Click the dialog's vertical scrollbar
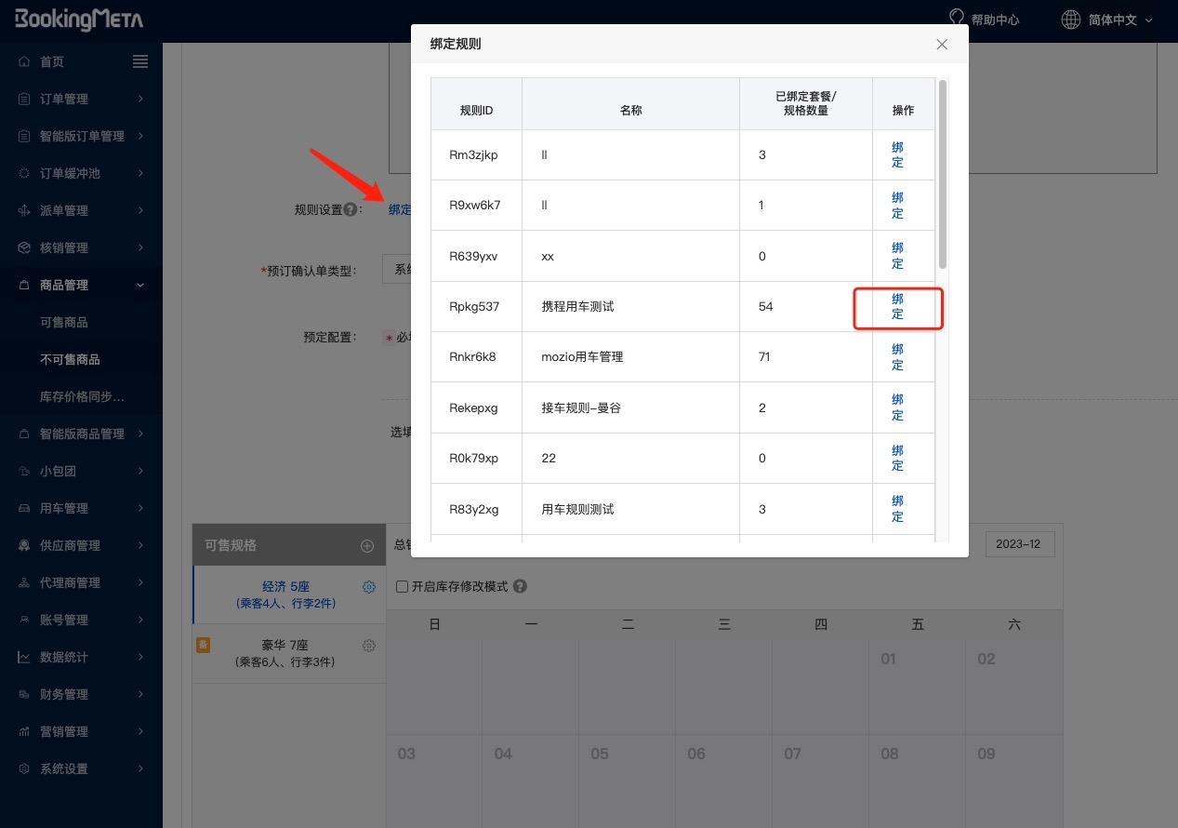 pyautogui.click(x=942, y=175)
